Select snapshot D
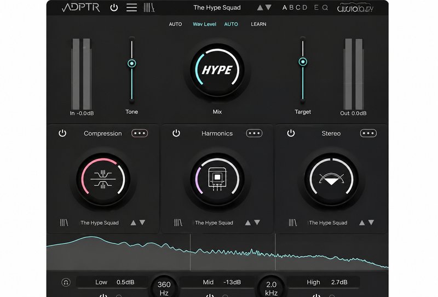438x297 pixels. pyautogui.click(x=305, y=8)
